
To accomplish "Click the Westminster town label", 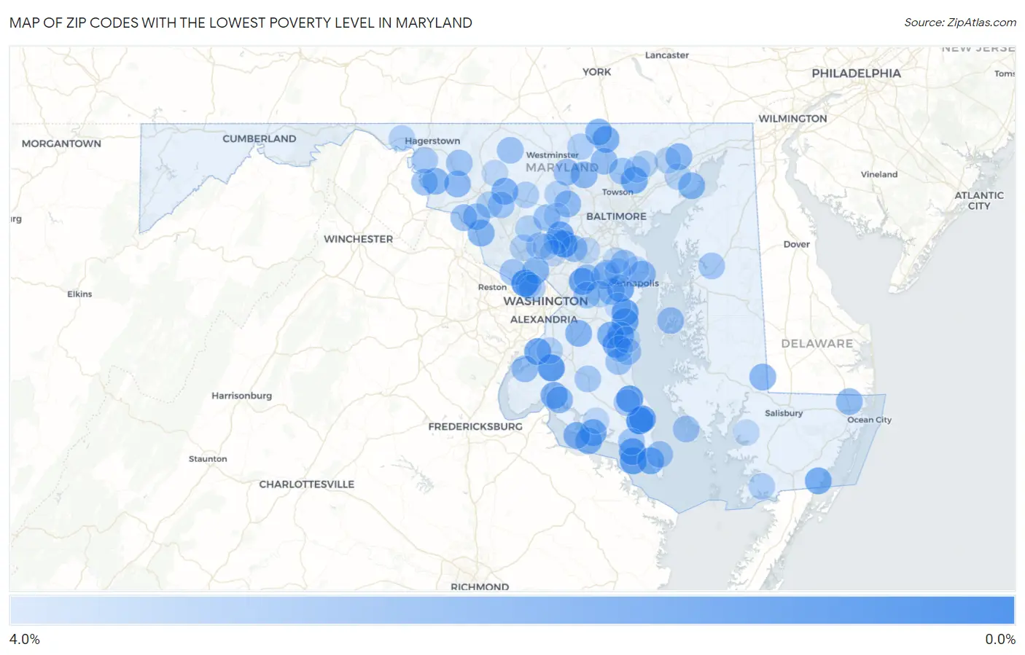I will (x=552, y=155).
